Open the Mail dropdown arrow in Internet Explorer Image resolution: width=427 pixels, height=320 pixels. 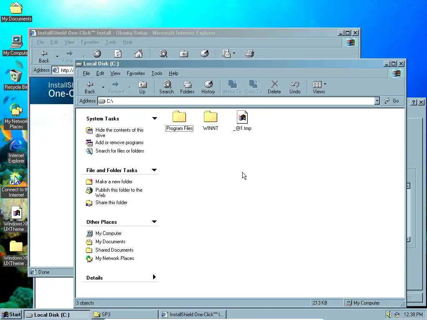point(234,53)
